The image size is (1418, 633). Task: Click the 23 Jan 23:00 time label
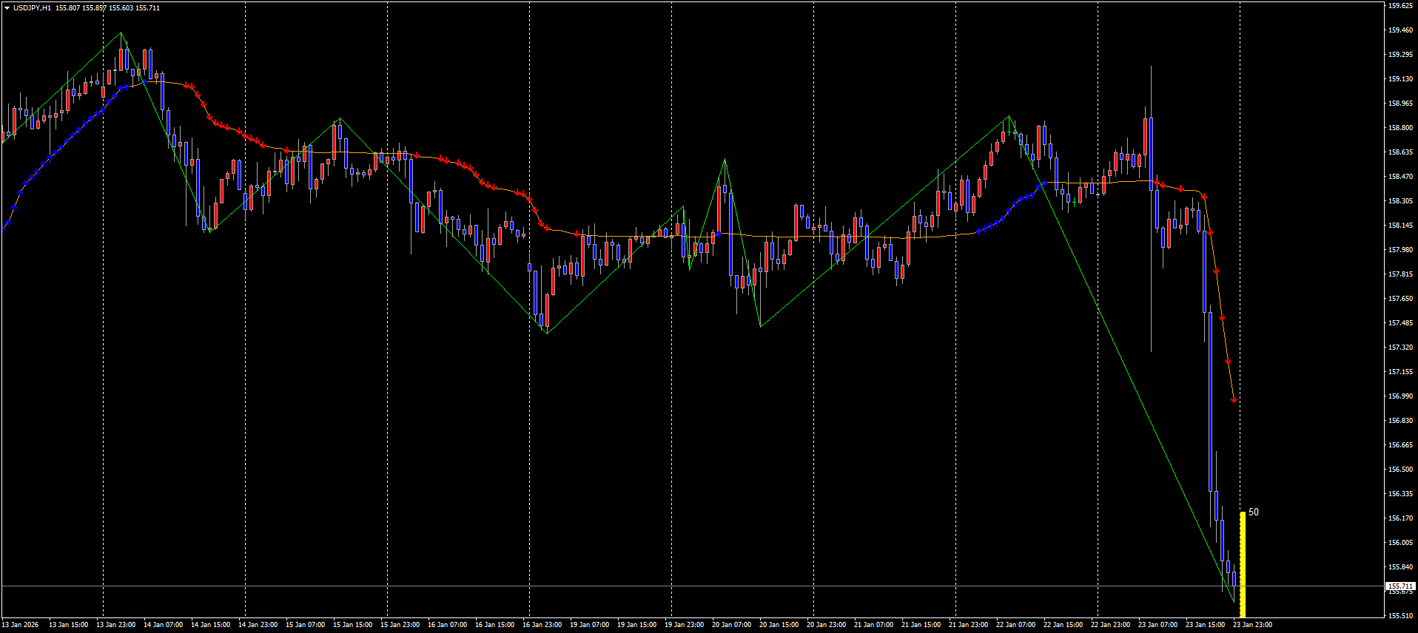(1252, 625)
